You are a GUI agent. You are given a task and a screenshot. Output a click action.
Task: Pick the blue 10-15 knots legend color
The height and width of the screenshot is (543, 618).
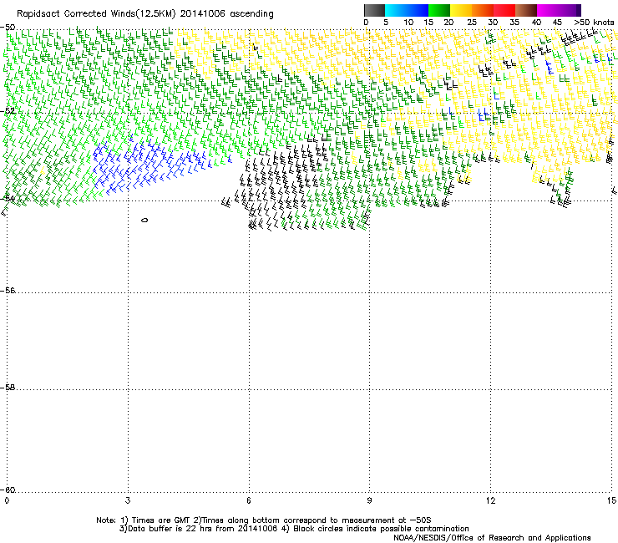418,10
